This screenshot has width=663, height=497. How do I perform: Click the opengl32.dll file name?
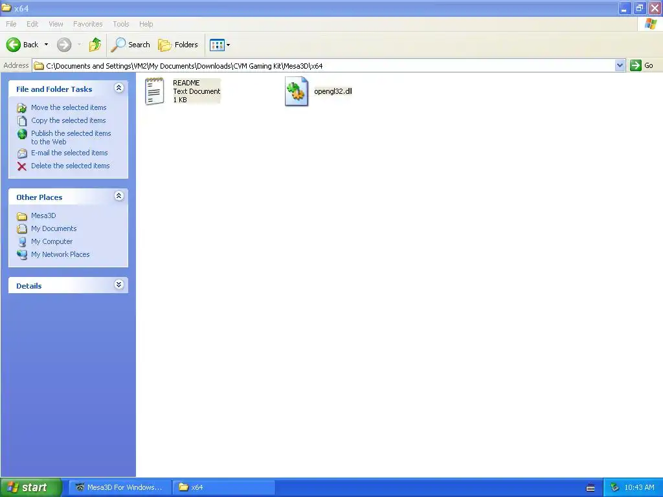point(333,91)
